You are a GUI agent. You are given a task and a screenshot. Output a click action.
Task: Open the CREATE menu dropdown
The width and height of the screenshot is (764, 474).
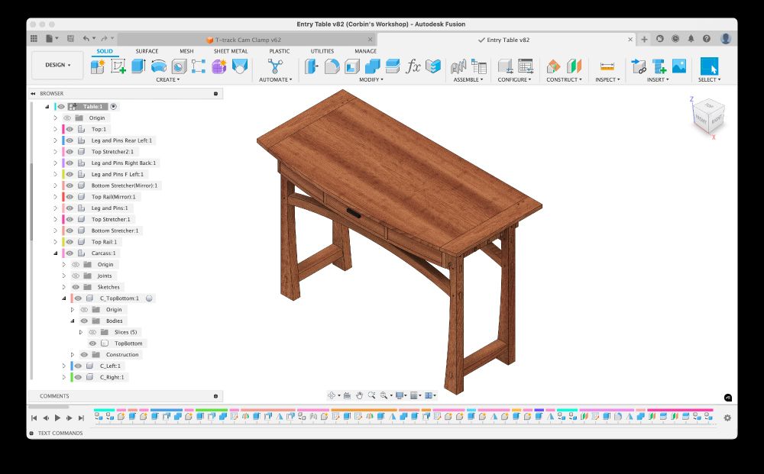click(x=168, y=80)
